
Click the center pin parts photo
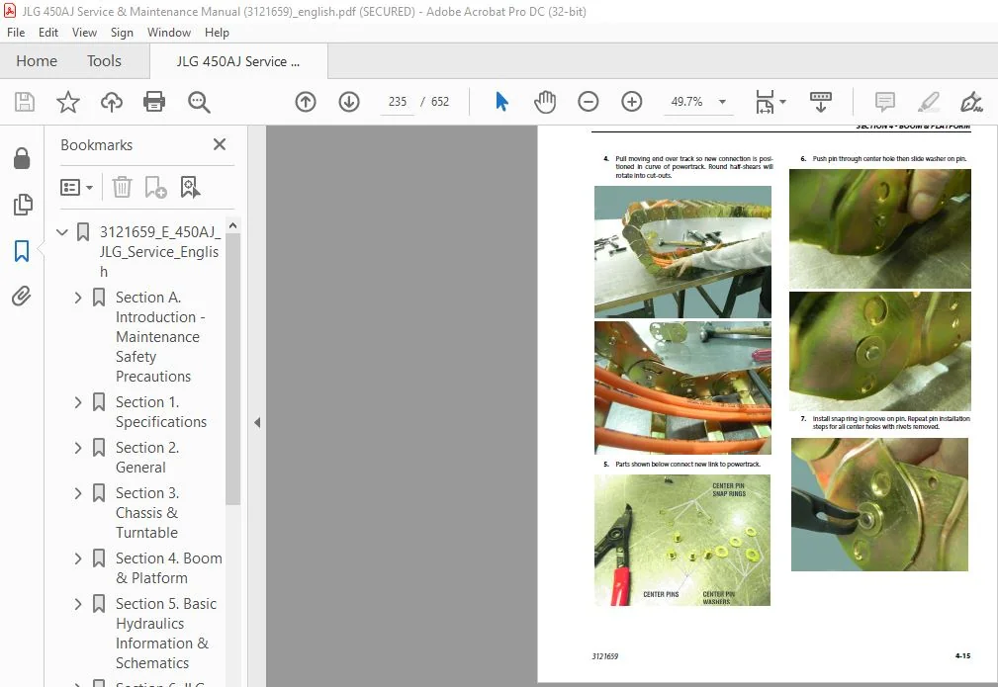pos(682,540)
